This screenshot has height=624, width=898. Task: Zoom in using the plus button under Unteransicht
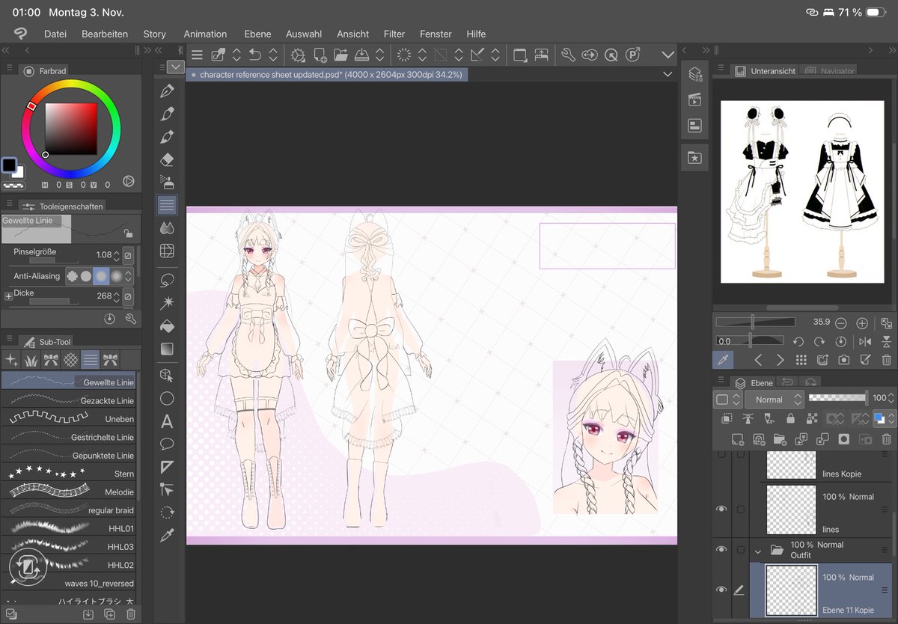click(x=862, y=322)
